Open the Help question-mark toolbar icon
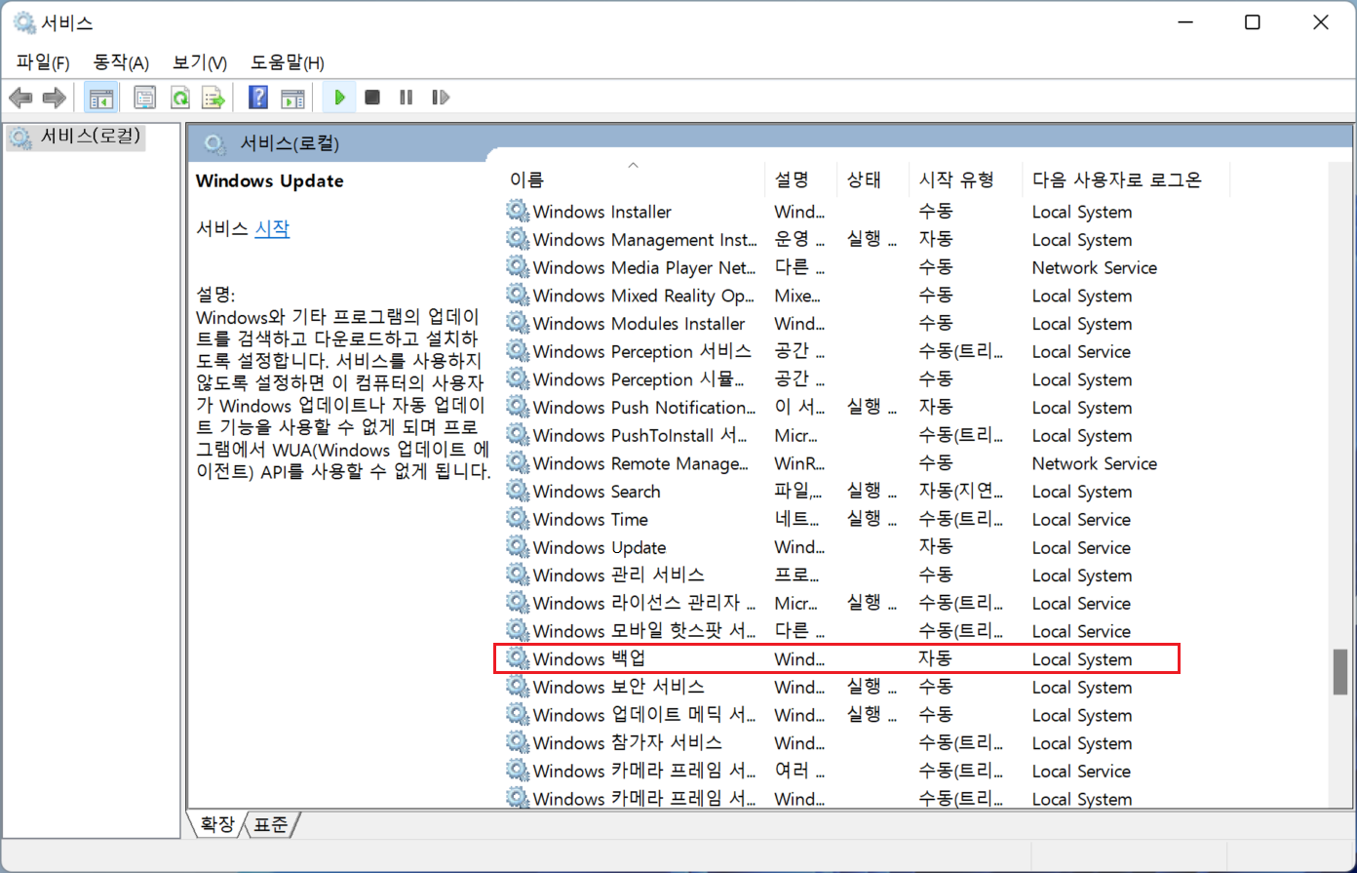 click(x=258, y=98)
